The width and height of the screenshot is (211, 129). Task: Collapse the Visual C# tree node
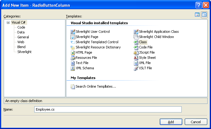click(x=8, y=22)
